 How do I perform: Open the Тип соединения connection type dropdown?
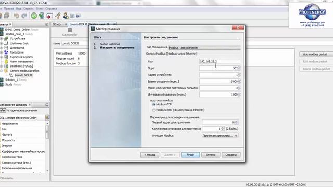[x=204, y=48]
